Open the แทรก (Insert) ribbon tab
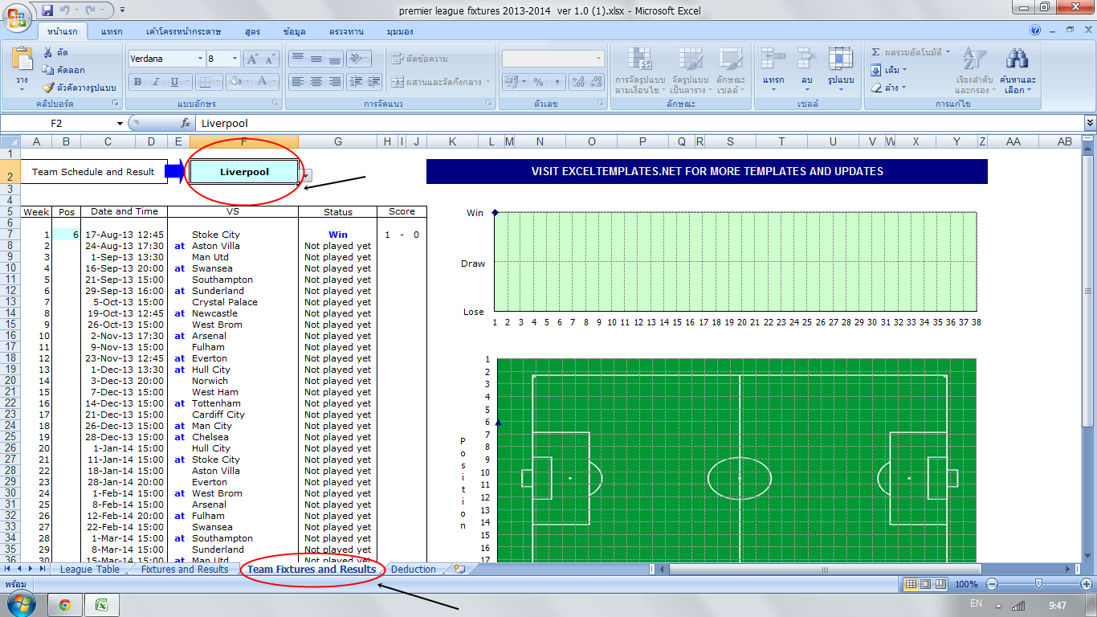Screen dimensions: 1097x617 pos(112,31)
